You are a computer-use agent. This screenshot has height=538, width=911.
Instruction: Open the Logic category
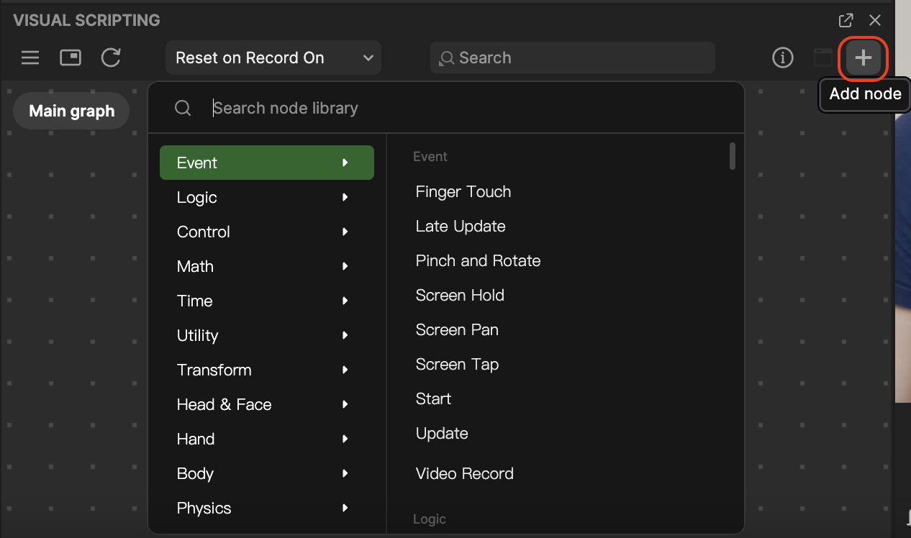pyautogui.click(x=267, y=197)
